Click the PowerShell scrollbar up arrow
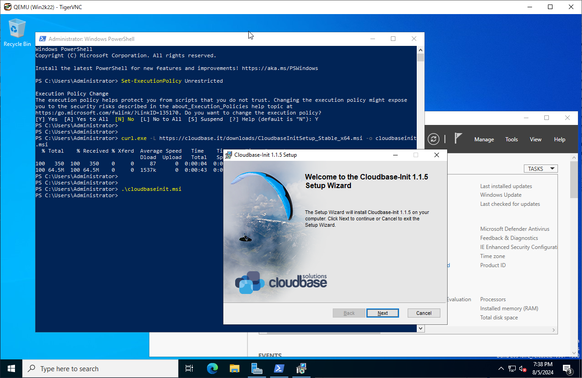This screenshot has height=378, width=582. click(x=420, y=50)
